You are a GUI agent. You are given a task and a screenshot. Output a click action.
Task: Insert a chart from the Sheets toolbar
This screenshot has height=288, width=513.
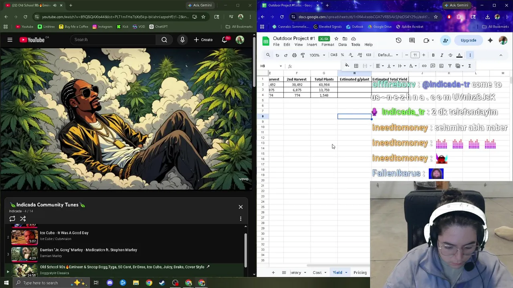441,66
